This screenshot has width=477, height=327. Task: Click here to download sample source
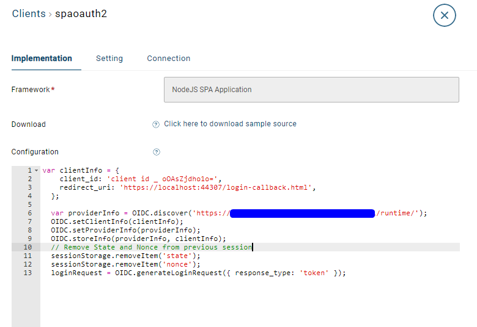pos(230,124)
